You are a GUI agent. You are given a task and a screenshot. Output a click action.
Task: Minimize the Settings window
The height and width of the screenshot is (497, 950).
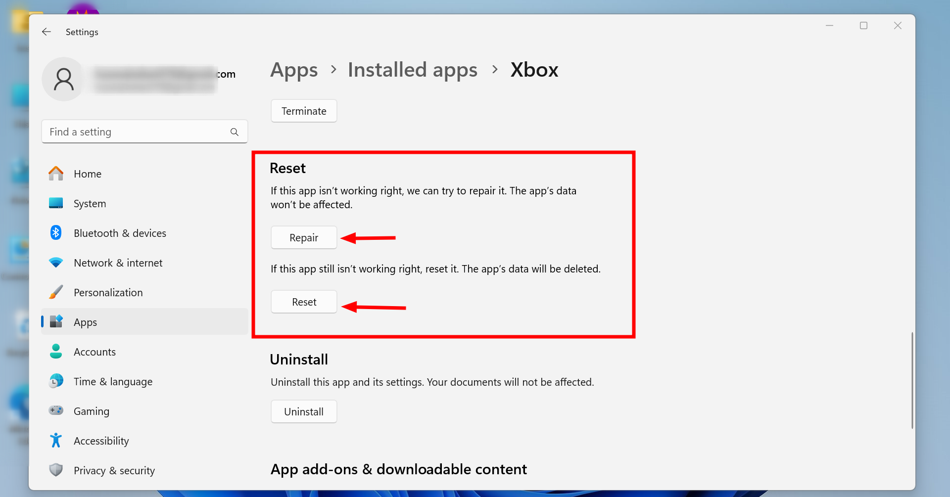[x=830, y=26]
